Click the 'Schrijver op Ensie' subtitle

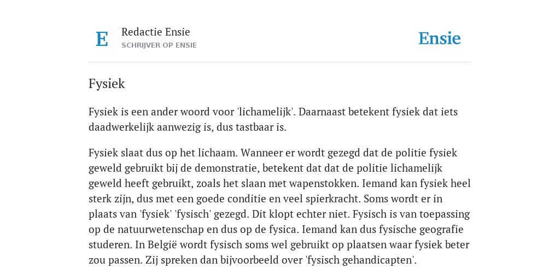coord(159,45)
